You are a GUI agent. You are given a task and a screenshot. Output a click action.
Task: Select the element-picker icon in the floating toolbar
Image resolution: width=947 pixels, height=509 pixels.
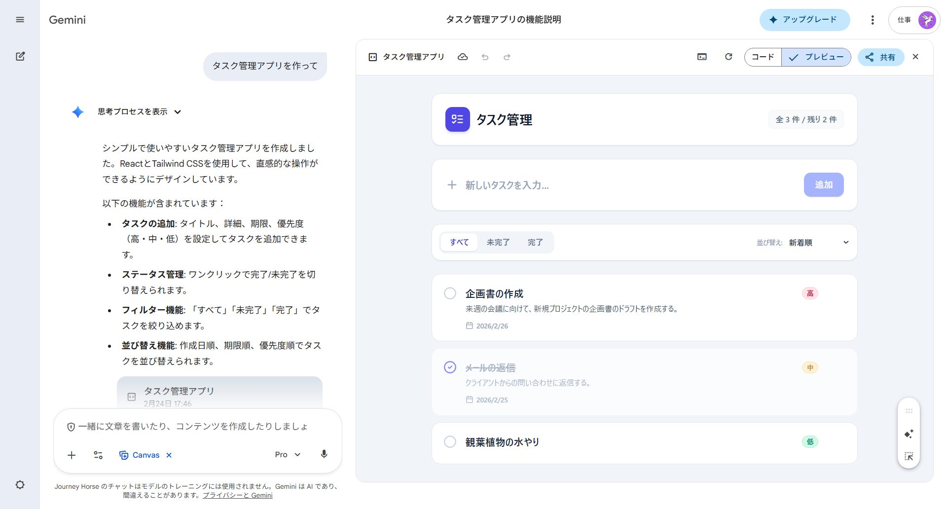pos(909,456)
